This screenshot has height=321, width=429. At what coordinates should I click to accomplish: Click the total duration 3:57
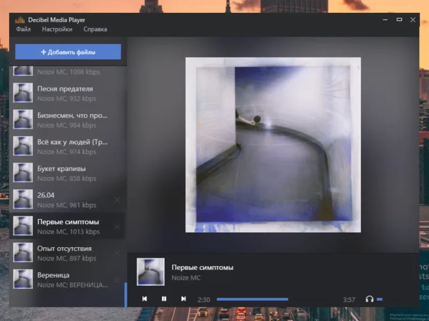click(x=349, y=300)
